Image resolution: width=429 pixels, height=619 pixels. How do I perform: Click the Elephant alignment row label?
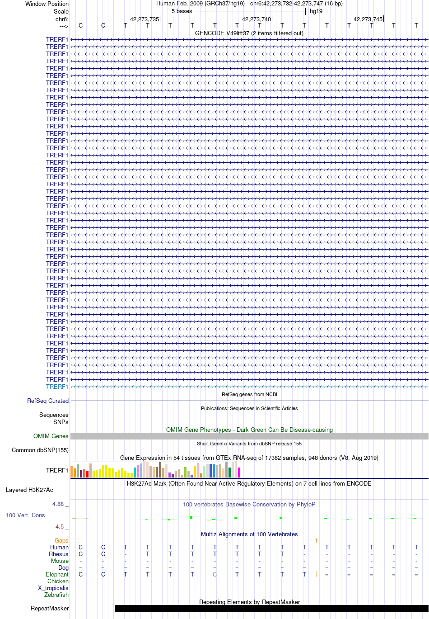coord(57,574)
